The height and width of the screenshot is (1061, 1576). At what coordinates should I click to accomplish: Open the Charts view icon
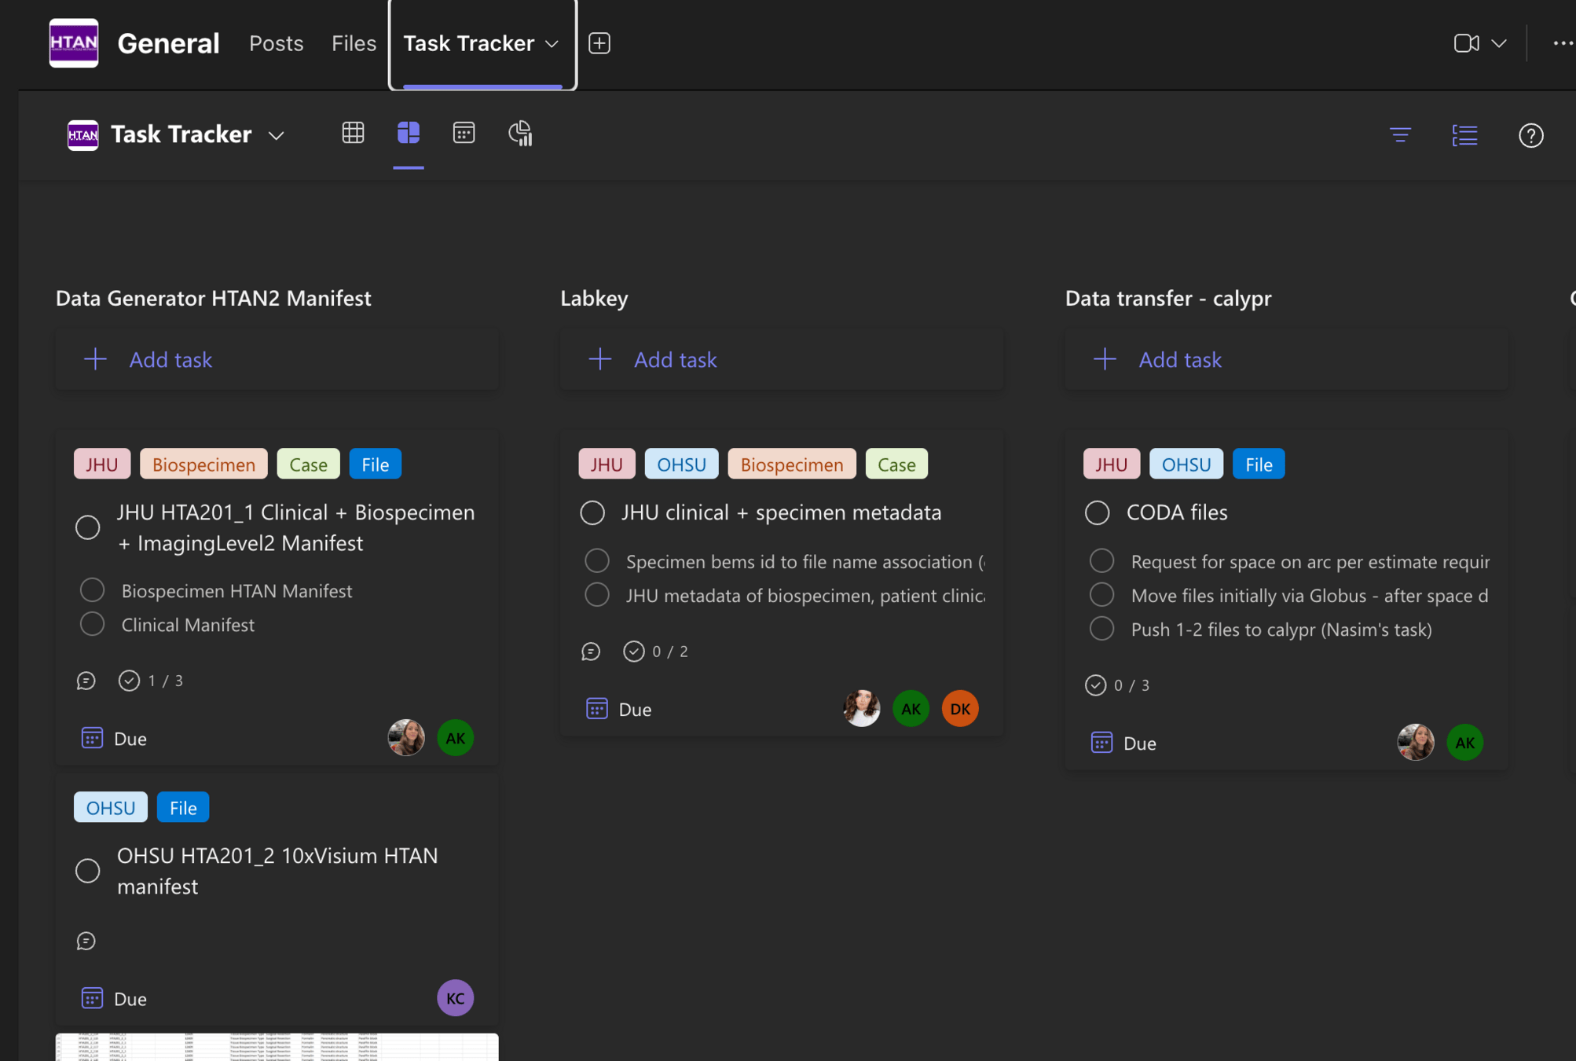(520, 134)
